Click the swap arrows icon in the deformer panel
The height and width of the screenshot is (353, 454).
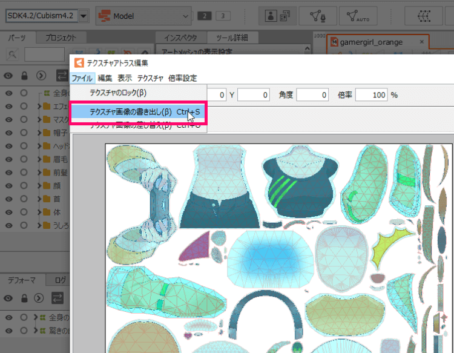[x=58, y=298]
